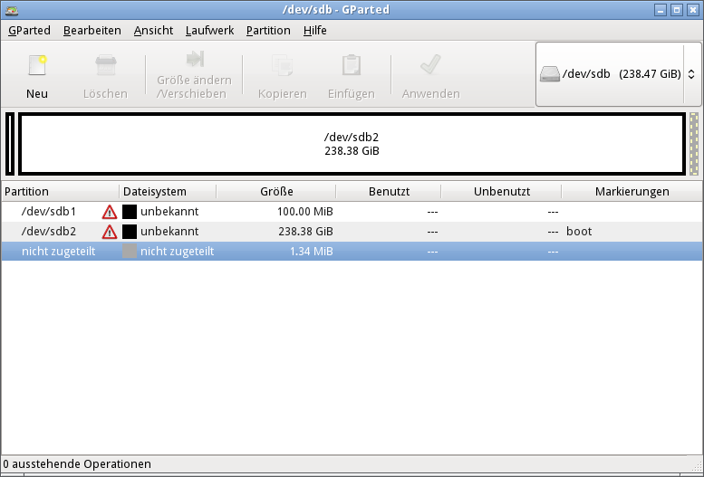
Task: Sort by the Partition column header
Action: coord(60,192)
